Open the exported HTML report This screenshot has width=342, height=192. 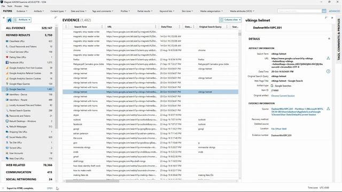(x=50, y=188)
